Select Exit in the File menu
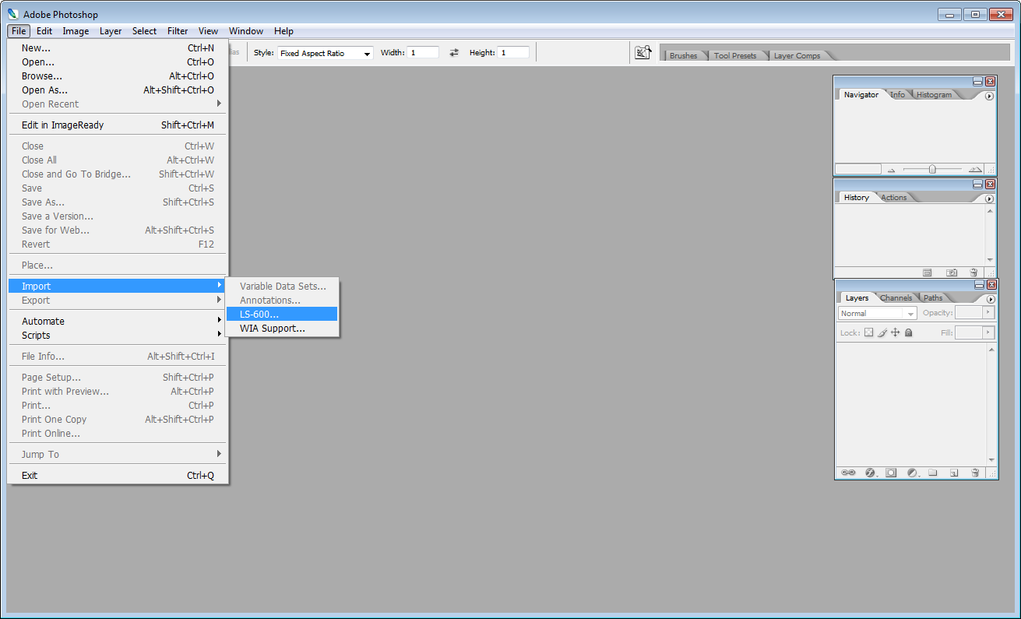The height and width of the screenshot is (619, 1021). [x=118, y=475]
